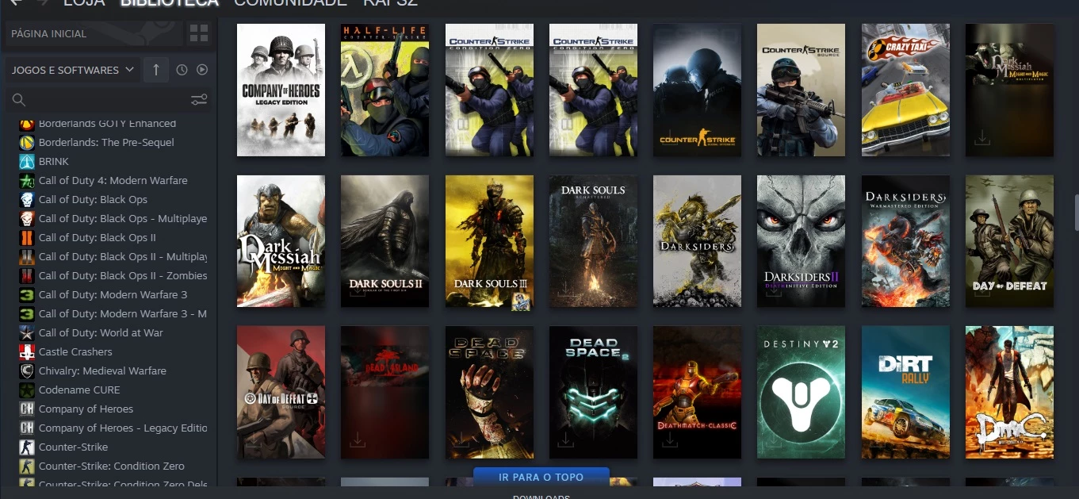Open the Dead Island cover
This screenshot has height=499, width=1079.
(385, 392)
